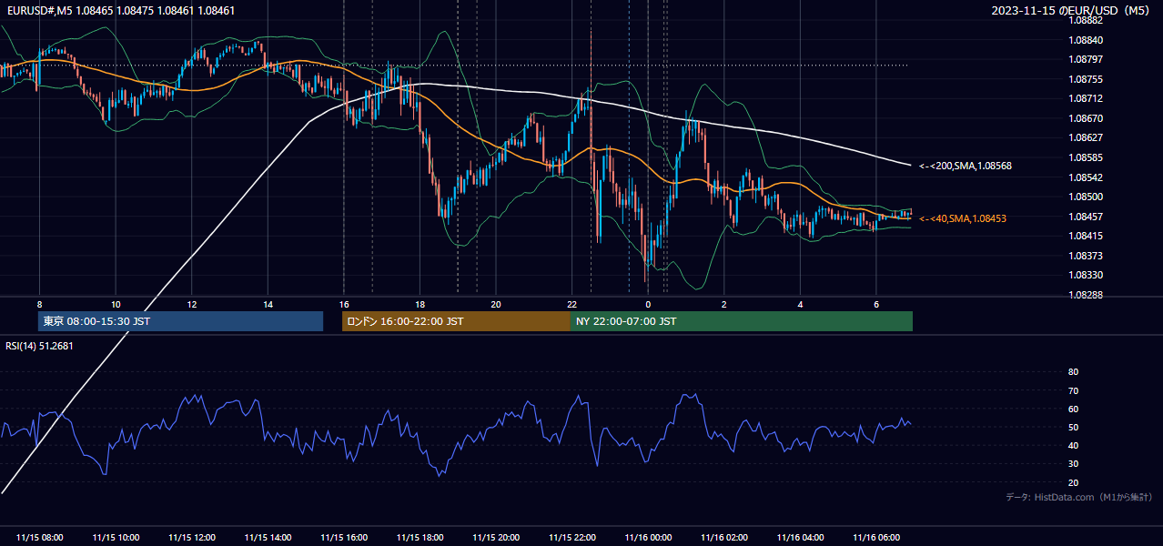Click price axis label 1.08840
The width and height of the screenshot is (1163, 546).
1086,40
